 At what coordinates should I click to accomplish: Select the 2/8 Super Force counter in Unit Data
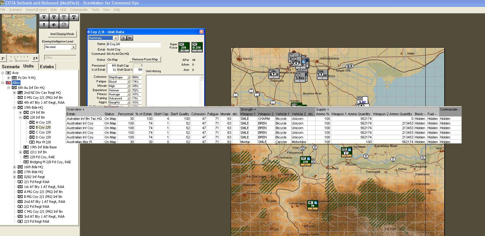tap(184, 47)
